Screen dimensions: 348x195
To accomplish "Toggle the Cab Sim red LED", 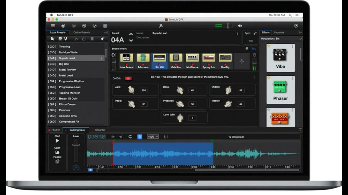I will [176, 64].
